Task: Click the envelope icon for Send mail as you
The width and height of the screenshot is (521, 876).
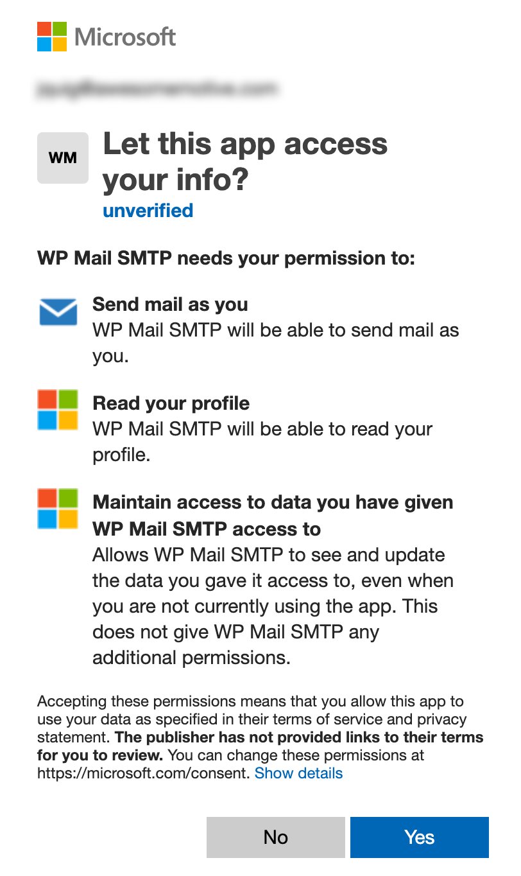Action: coord(58,313)
